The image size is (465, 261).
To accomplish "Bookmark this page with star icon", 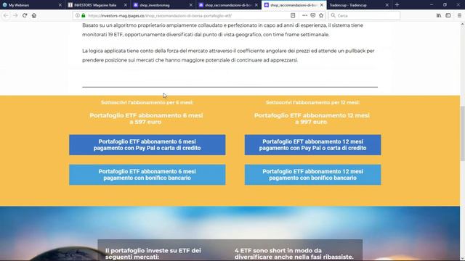I will [x=321, y=15].
